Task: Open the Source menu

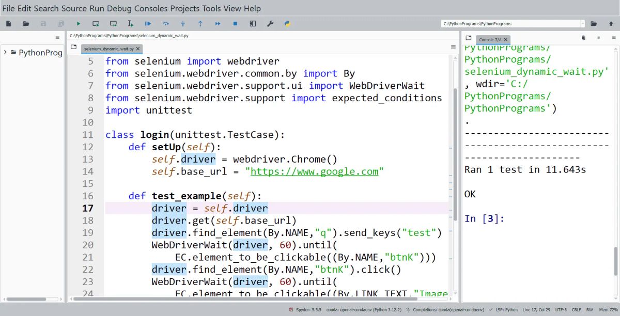Action: [x=74, y=8]
